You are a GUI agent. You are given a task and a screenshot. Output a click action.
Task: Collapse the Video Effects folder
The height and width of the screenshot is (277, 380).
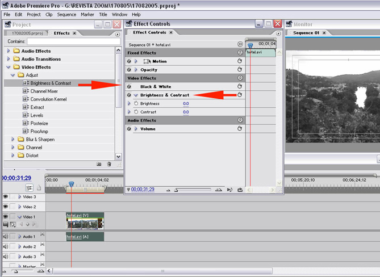[x=9, y=67]
